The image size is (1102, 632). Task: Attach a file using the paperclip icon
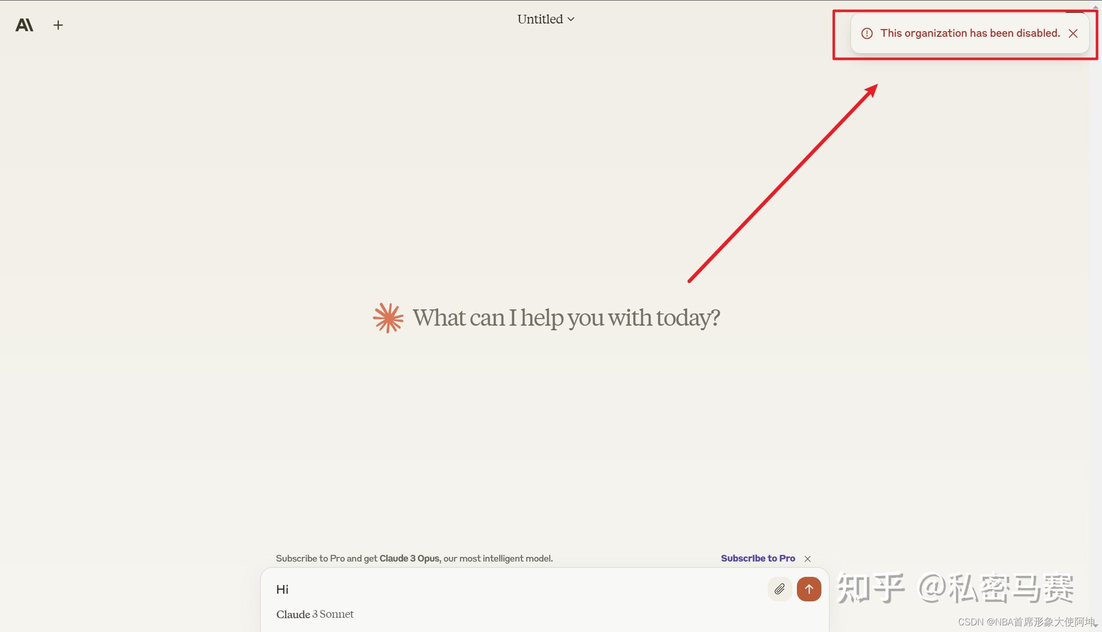coord(779,589)
